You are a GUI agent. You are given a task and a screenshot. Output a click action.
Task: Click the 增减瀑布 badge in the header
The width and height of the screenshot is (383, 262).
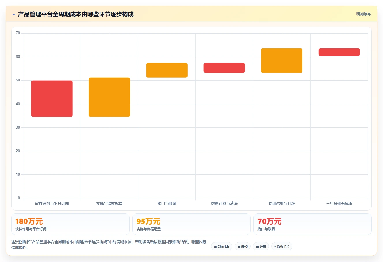pyautogui.click(x=363, y=14)
